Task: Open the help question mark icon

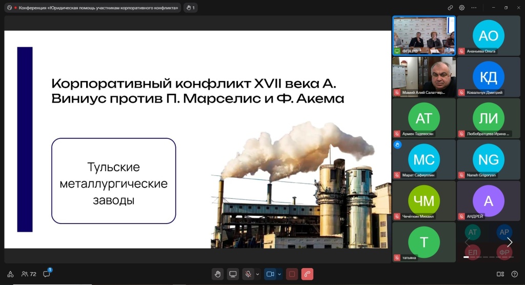Action: pyautogui.click(x=515, y=274)
